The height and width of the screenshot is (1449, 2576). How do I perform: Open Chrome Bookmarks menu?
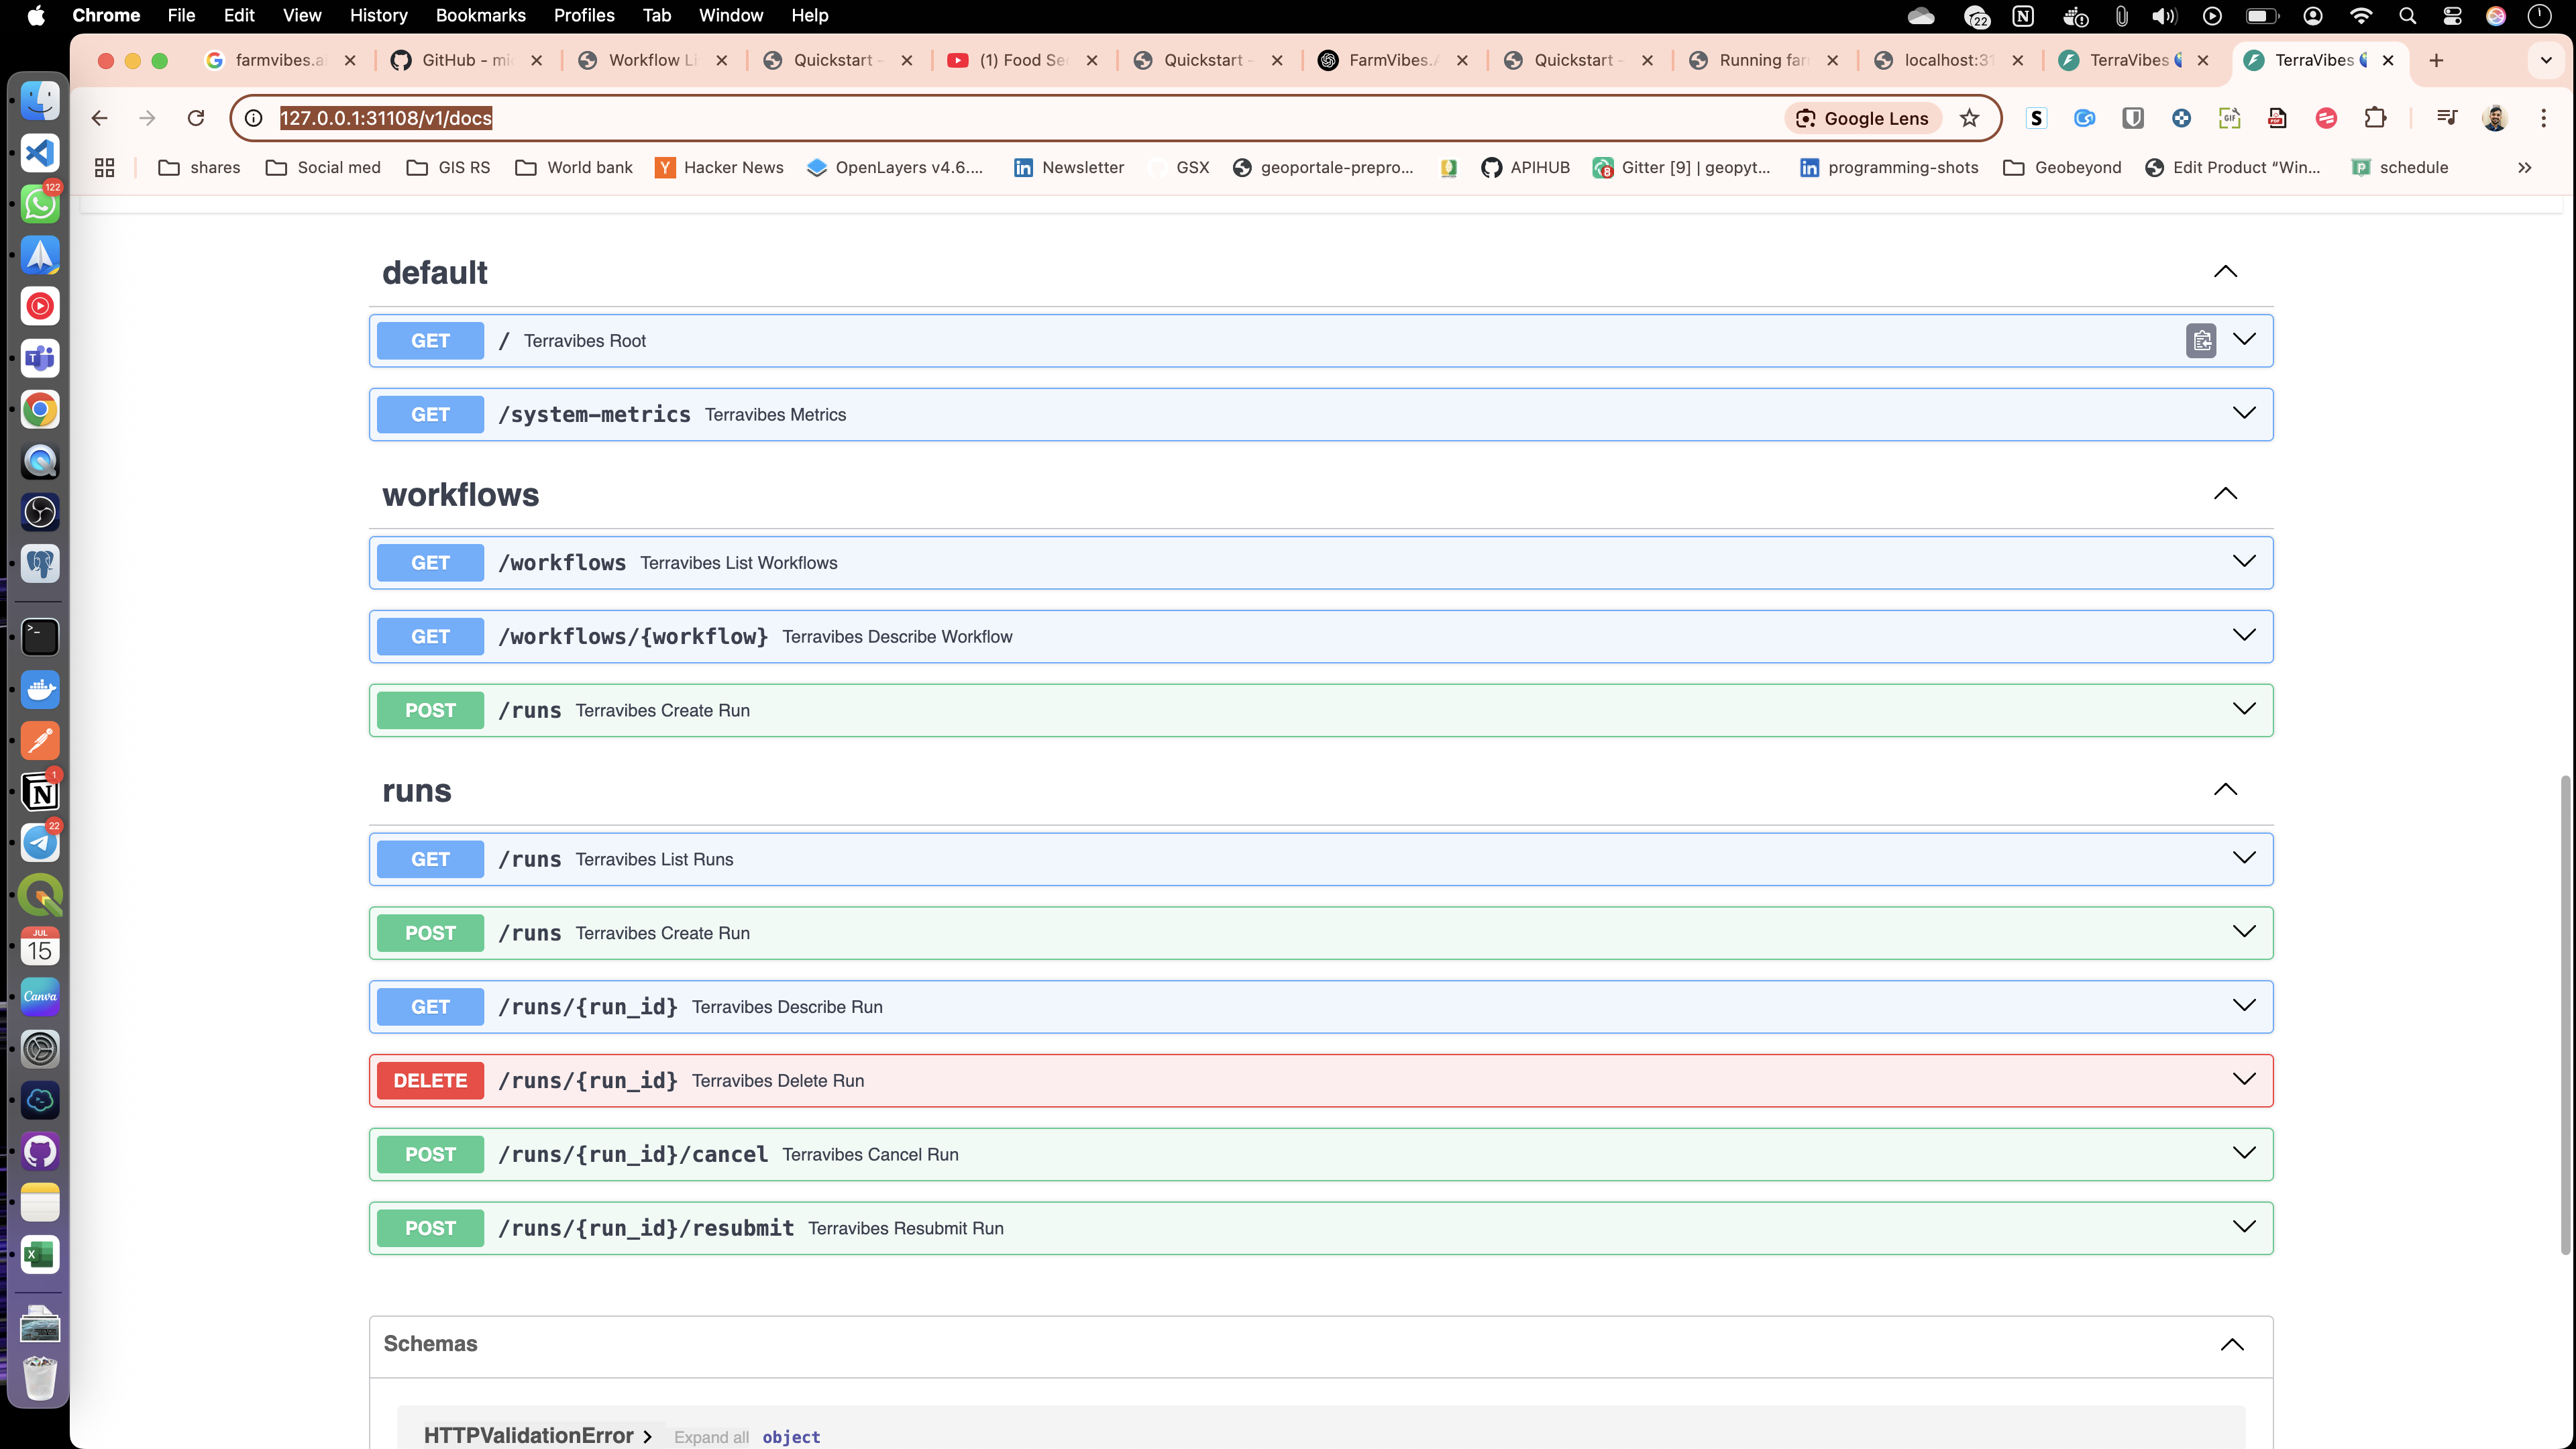(480, 15)
